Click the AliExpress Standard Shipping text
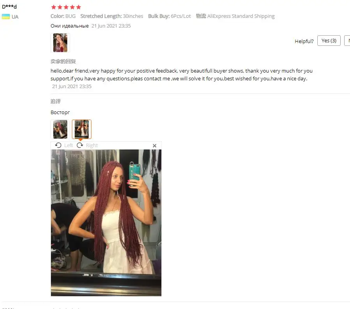350x309 pixels. (241, 16)
